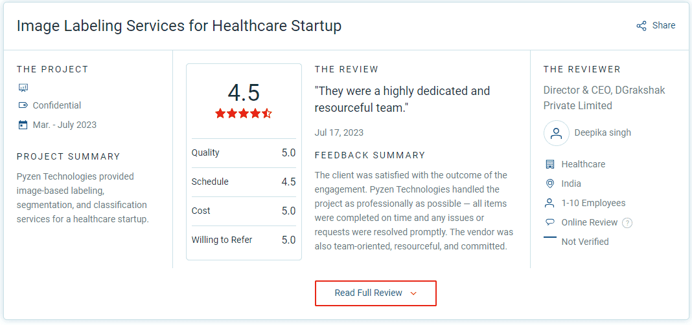Click the calendar icon beside Mar. - July 2023
The width and height of the screenshot is (692, 325).
coord(23,125)
